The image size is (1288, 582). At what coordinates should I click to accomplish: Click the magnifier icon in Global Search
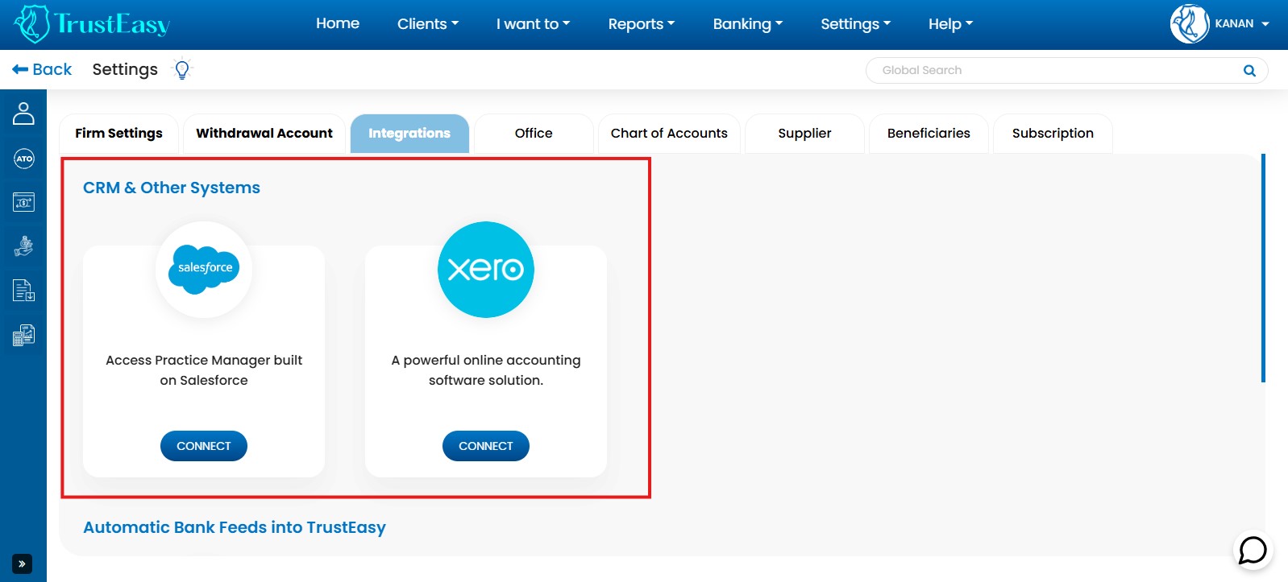click(1249, 71)
